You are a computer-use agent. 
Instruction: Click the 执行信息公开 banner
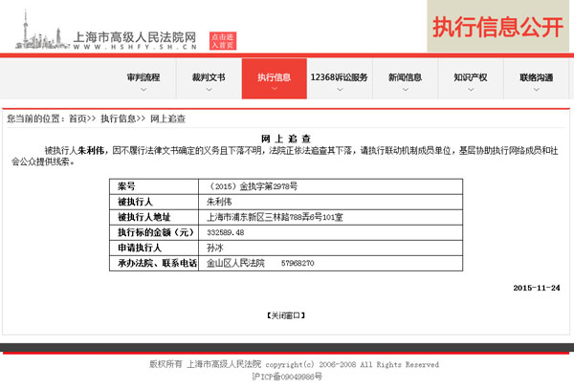coord(497,27)
